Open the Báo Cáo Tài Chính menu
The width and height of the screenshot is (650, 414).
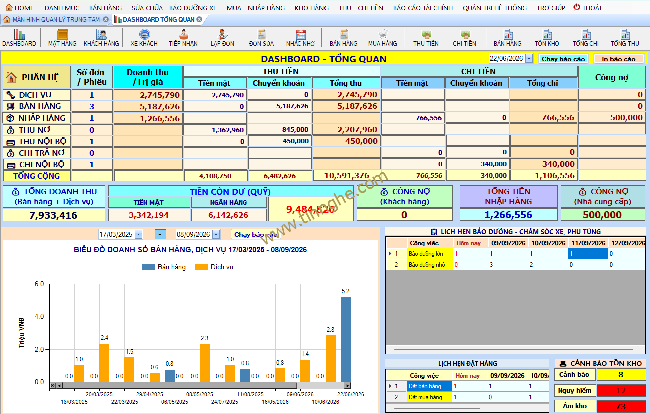tap(423, 8)
